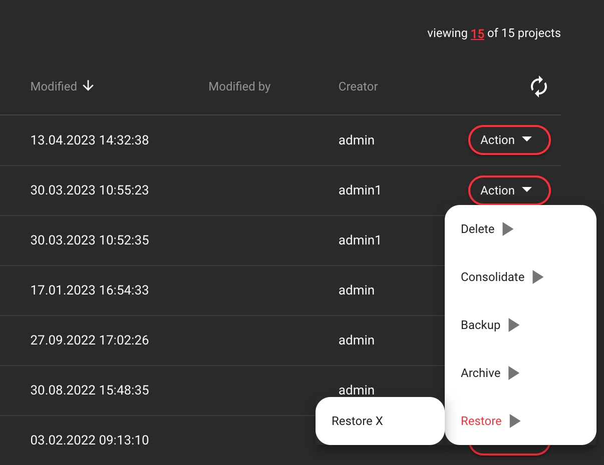This screenshot has height=465, width=604.
Task: Choose Archive from the action menu
Action: click(480, 373)
